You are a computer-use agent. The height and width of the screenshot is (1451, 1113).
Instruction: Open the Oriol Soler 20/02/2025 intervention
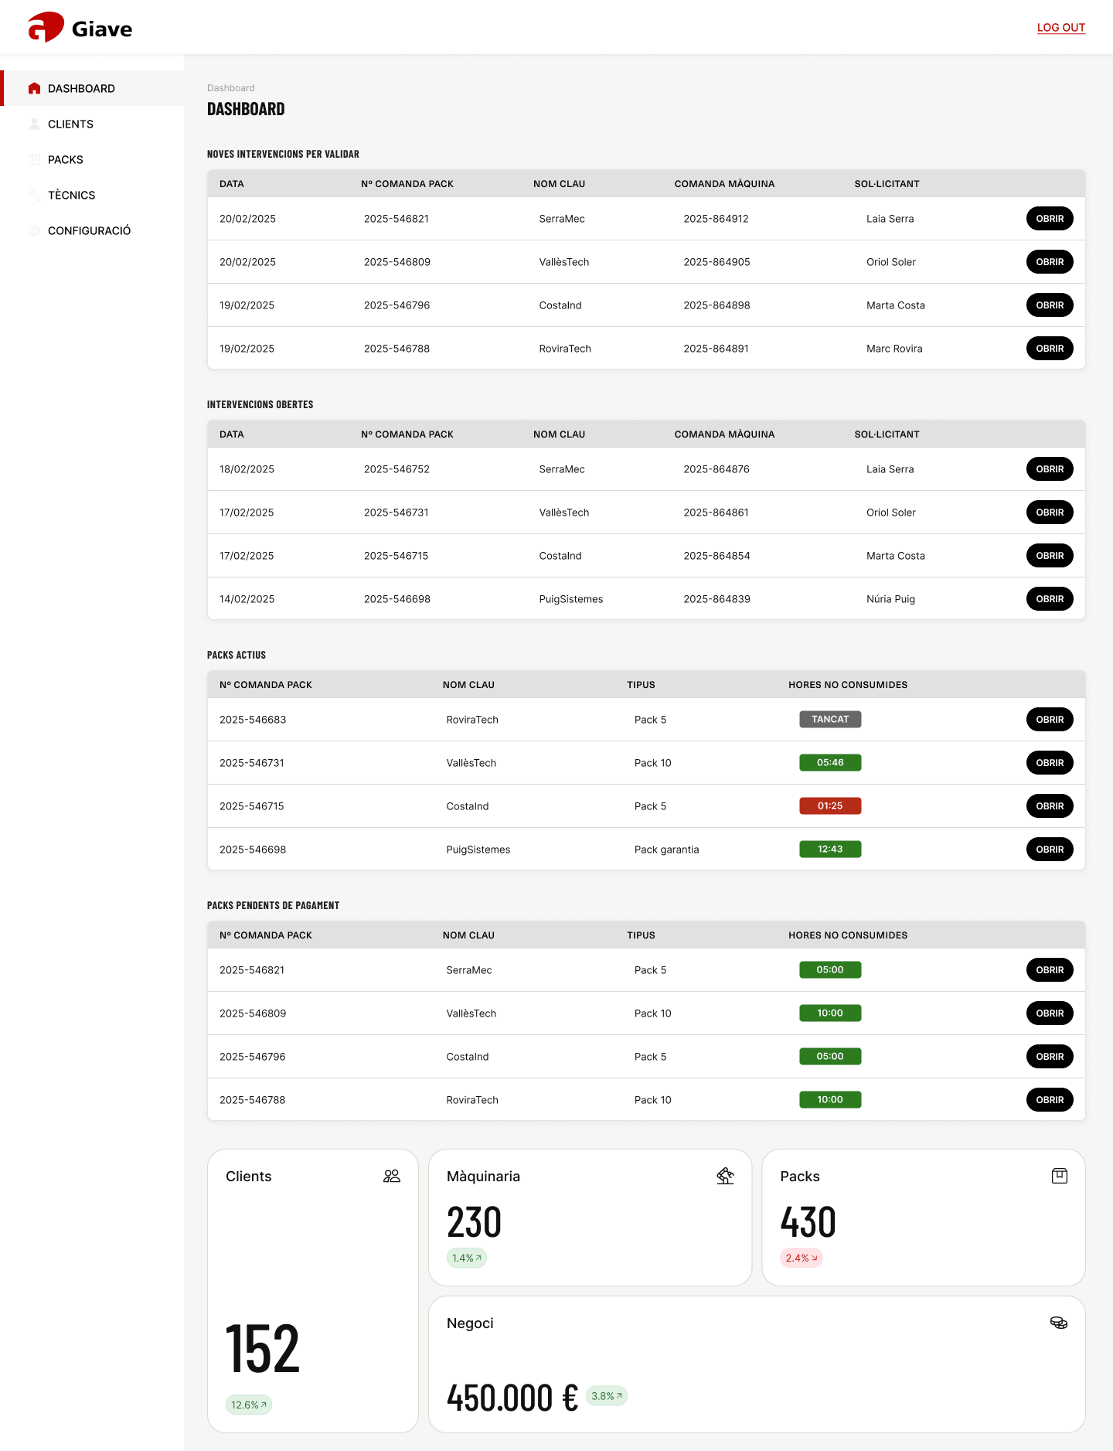click(1050, 262)
